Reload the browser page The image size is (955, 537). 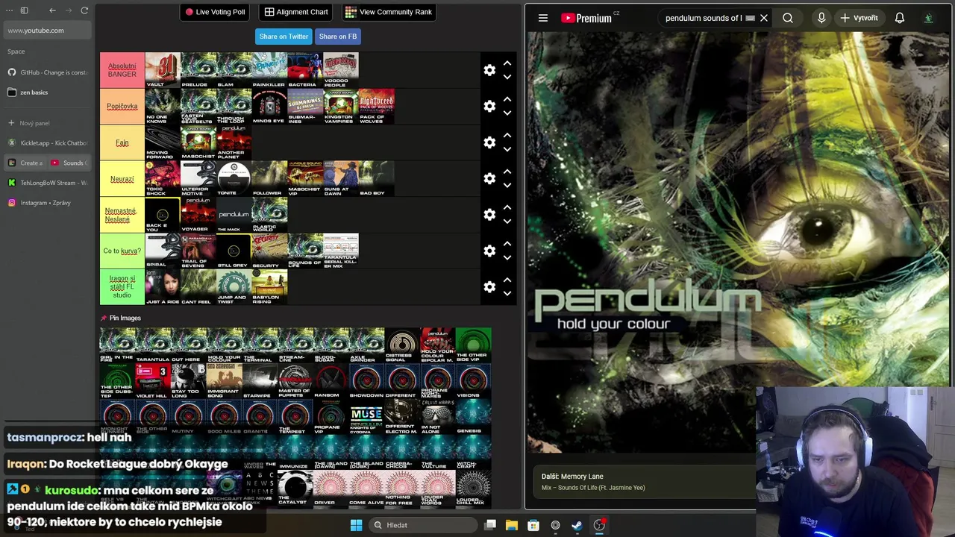pos(84,10)
